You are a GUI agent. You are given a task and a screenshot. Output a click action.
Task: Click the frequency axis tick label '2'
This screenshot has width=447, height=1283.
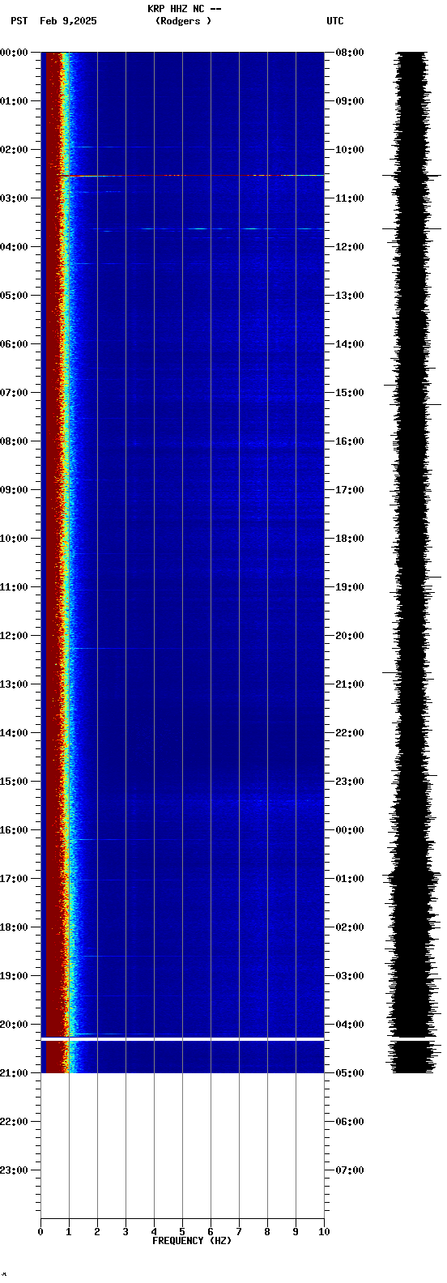97,1232
